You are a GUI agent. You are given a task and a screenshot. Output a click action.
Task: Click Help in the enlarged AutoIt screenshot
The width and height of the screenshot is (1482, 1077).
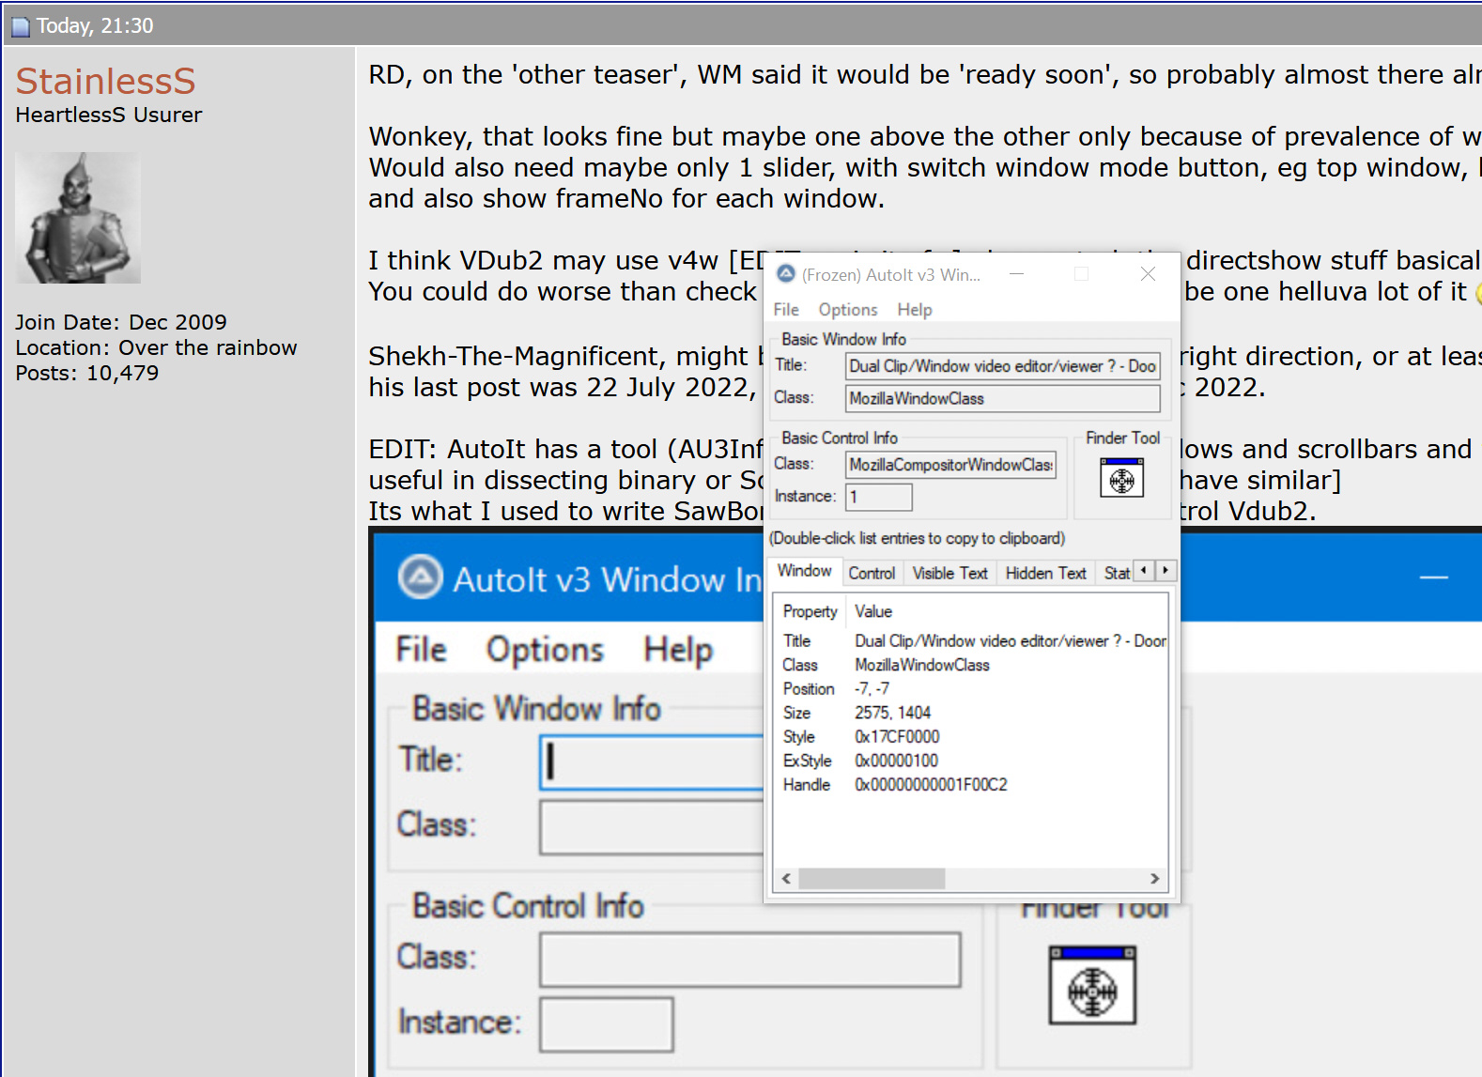[x=678, y=650]
